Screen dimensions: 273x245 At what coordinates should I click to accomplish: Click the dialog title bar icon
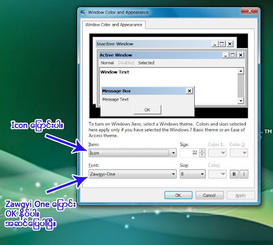(x=83, y=12)
